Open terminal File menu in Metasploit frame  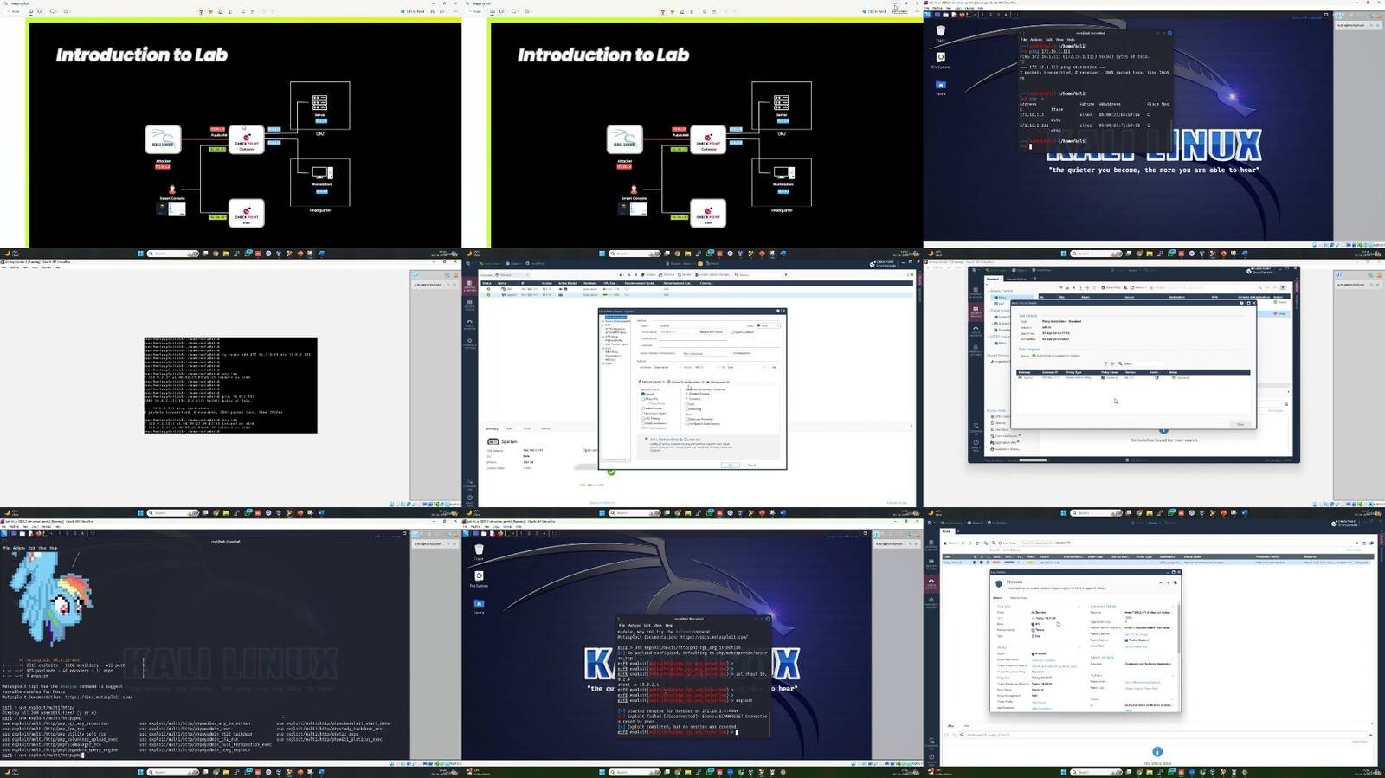tap(6, 548)
